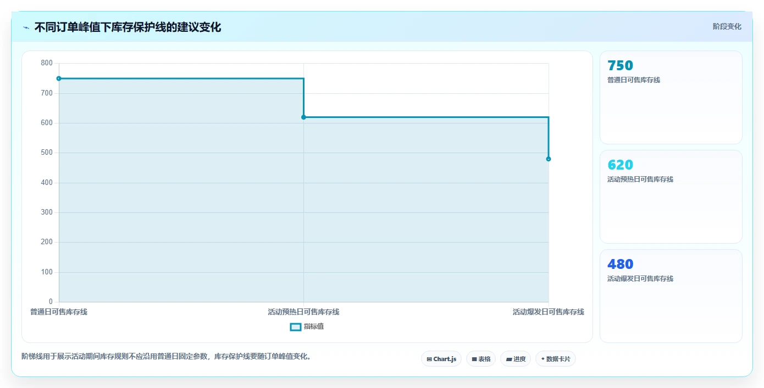Screen dimensions: 764x388
Task: Click the 750 data point on chart
Action: [59, 78]
